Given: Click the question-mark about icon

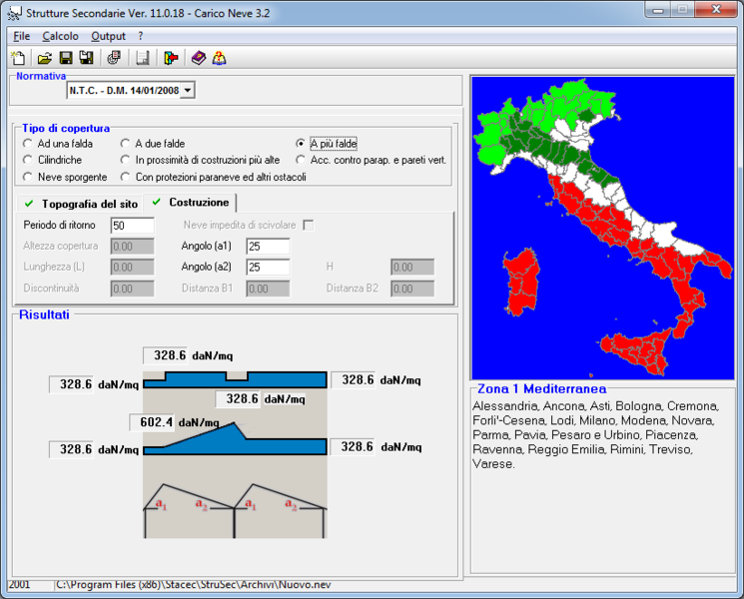Looking at the screenshot, I should [220, 58].
